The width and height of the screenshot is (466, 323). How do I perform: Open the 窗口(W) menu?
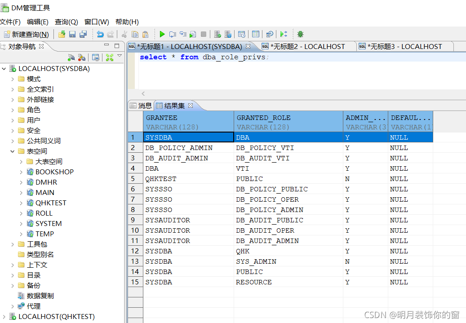point(97,22)
